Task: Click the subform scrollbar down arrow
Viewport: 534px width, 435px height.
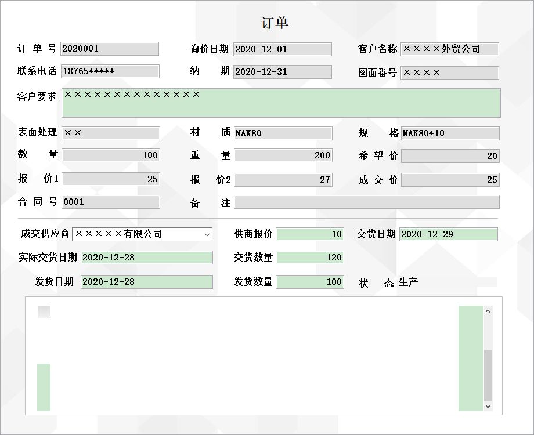Action: click(488, 406)
